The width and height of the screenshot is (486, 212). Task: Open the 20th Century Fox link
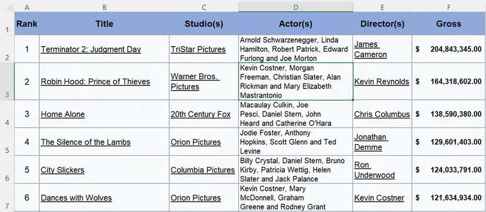click(201, 114)
